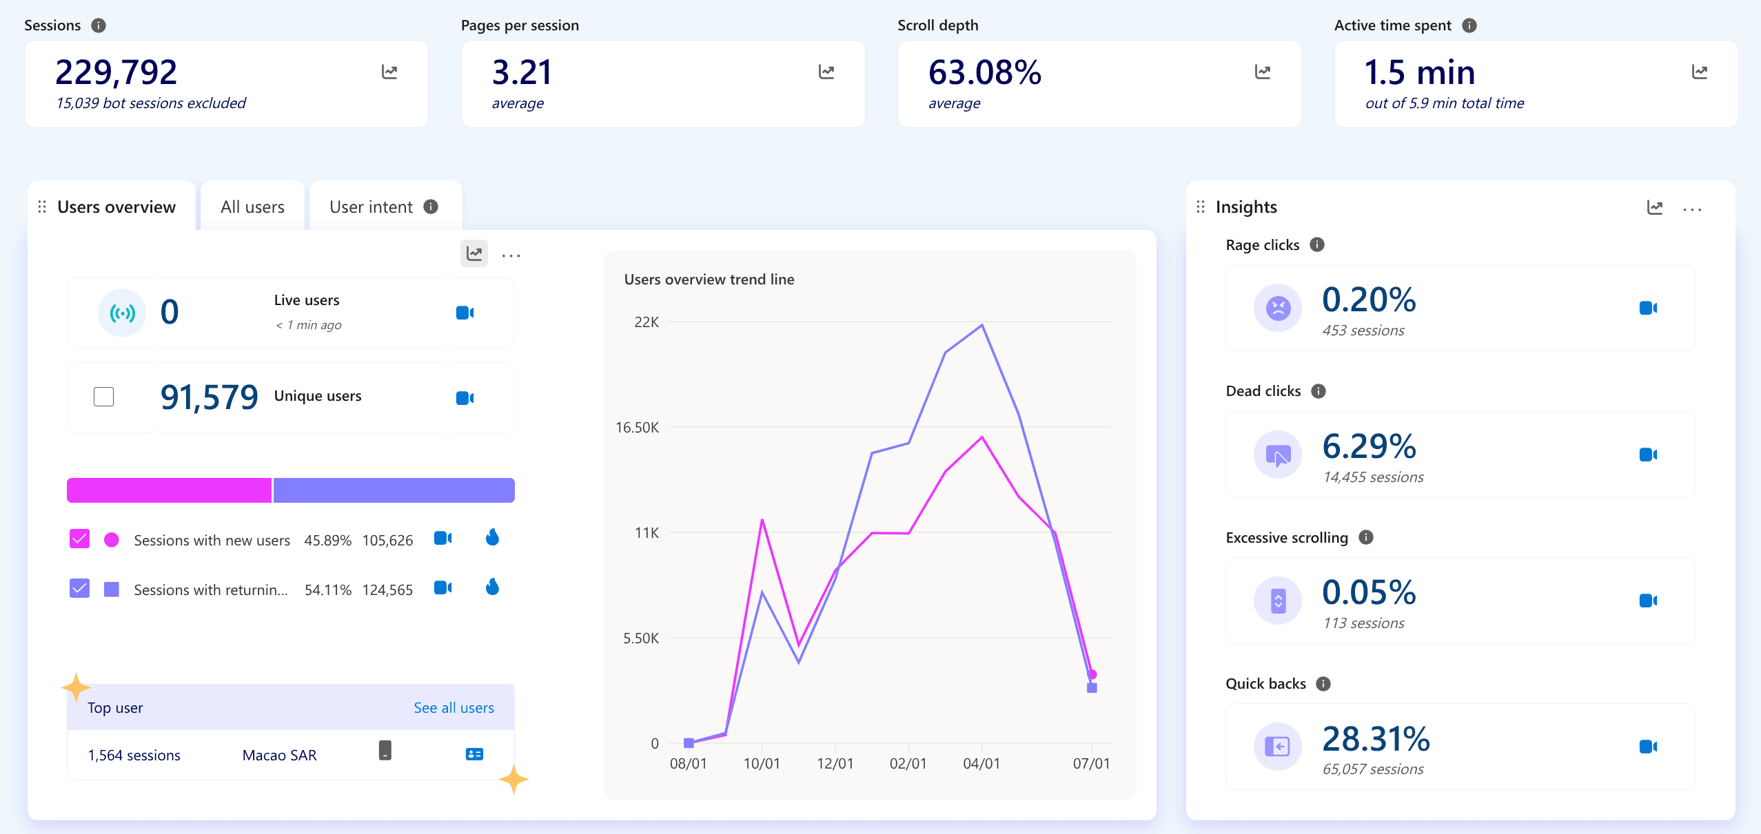Viewport: 1761px width, 834px height.
Task: Click the 1.5 min active time value
Action: (1420, 72)
